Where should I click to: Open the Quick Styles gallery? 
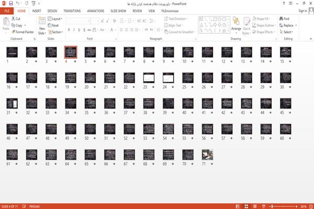tap(246, 26)
